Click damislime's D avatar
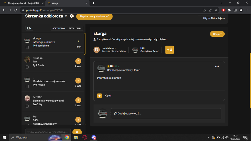Viewport: 251px width, 141px height. (x=97, y=50)
